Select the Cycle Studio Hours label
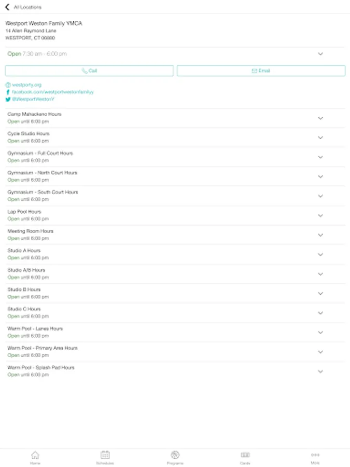 pos(29,134)
